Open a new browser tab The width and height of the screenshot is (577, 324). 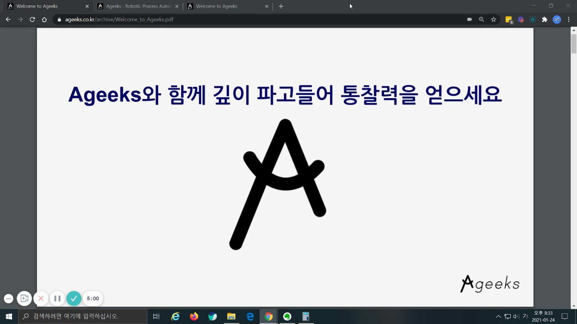click(281, 6)
